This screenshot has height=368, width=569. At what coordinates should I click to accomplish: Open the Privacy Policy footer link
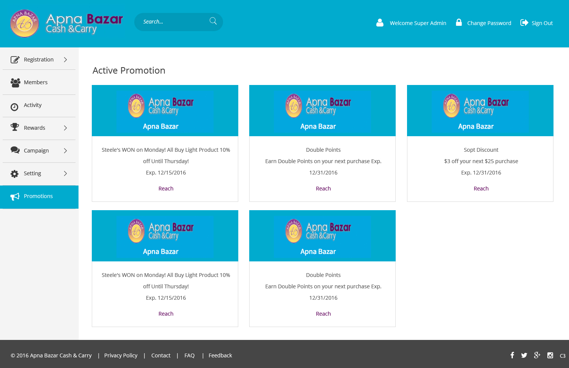point(121,355)
